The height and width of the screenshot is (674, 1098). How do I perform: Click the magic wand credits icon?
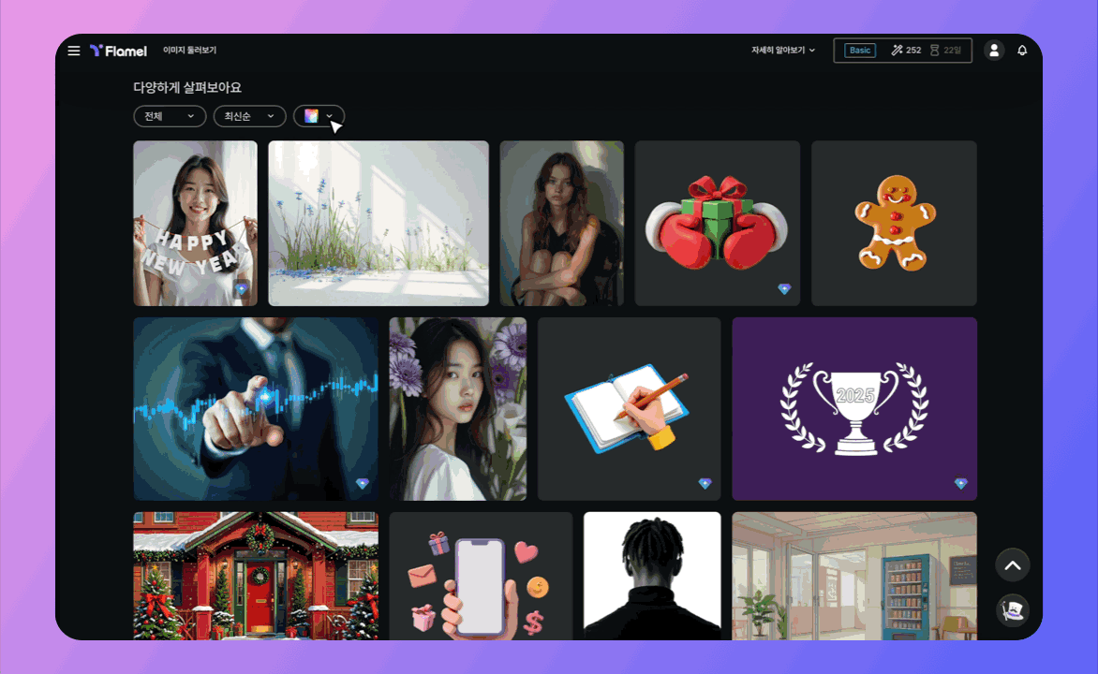click(x=897, y=51)
